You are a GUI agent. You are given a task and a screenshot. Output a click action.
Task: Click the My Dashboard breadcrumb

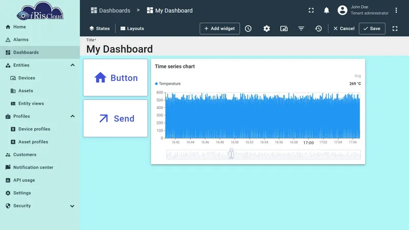pos(170,10)
